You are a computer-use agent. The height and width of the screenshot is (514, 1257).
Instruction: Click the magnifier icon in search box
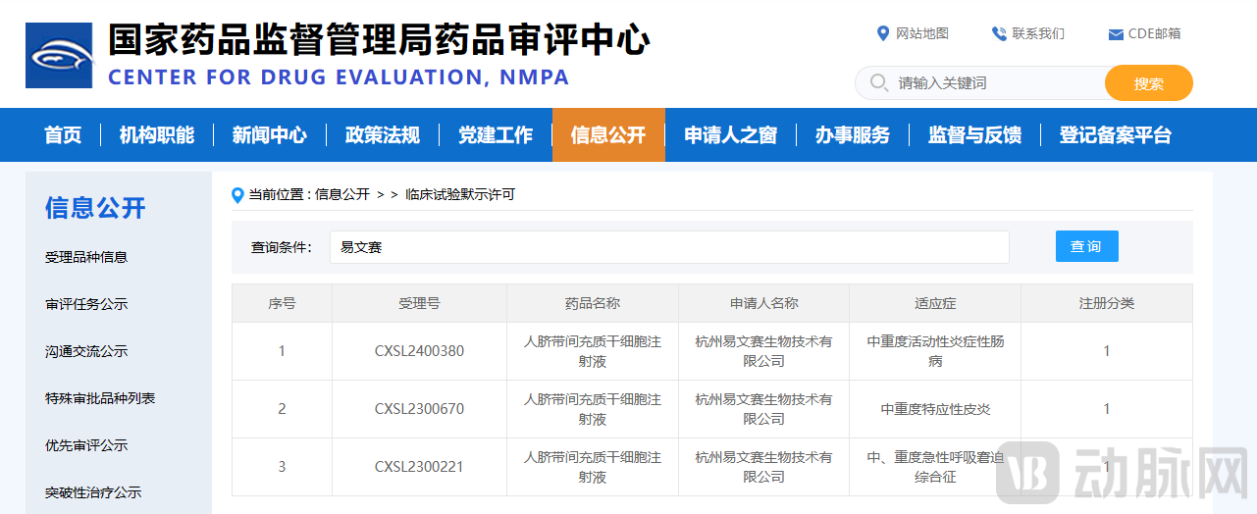(879, 83)
